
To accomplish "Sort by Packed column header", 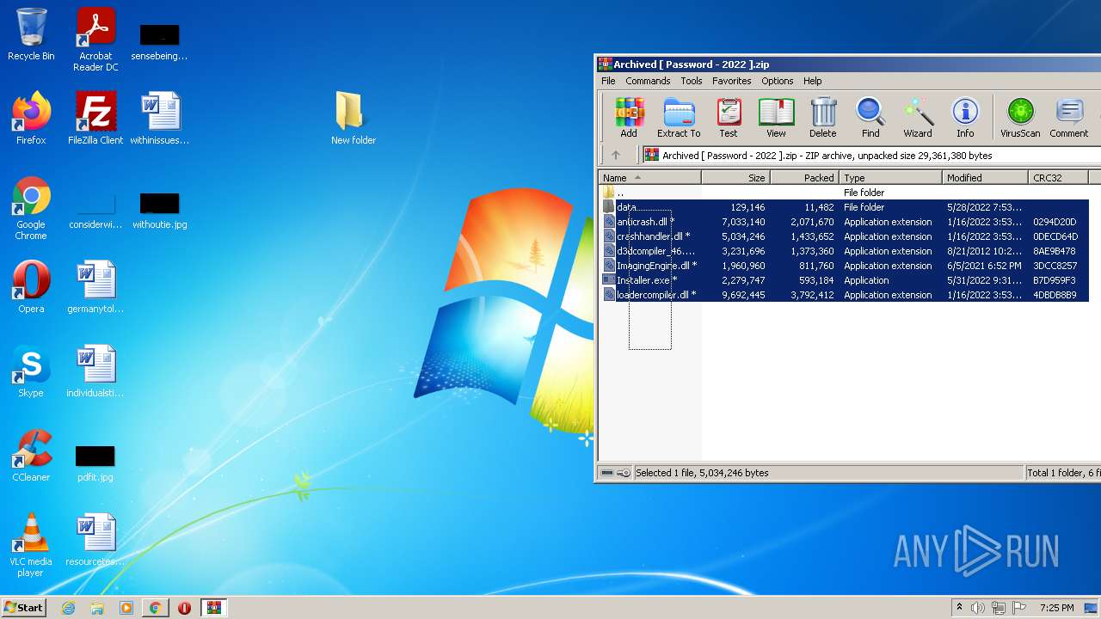I will coord(804,178).
